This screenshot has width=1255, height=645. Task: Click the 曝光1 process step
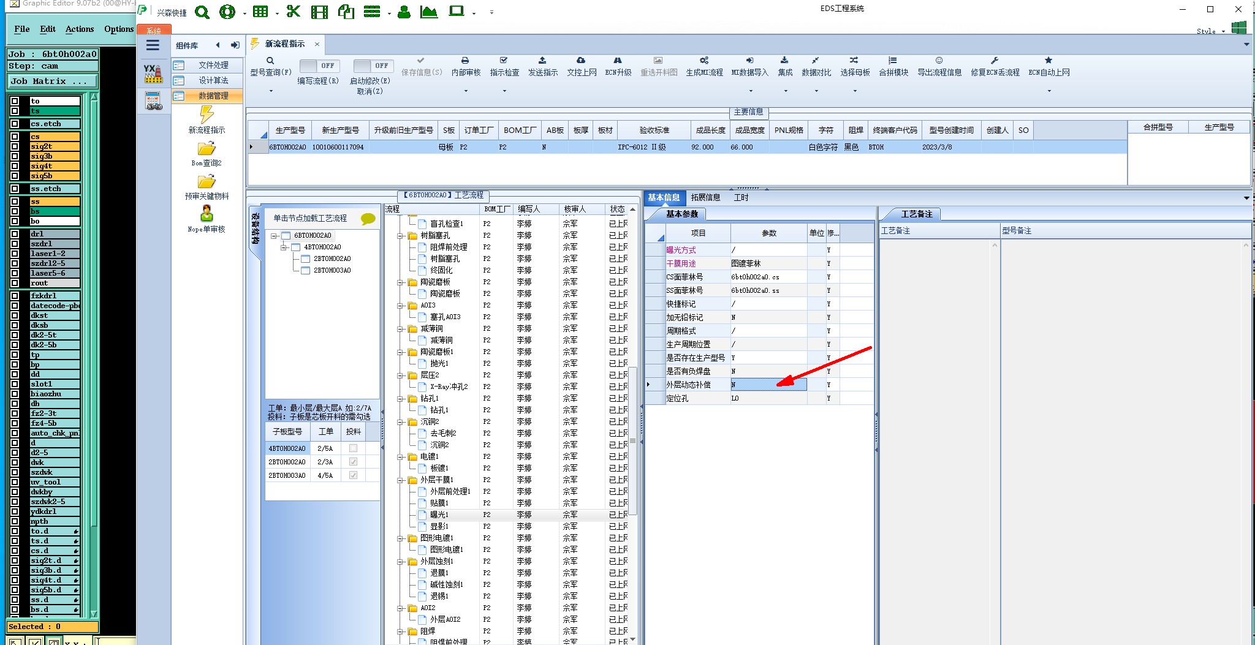(x=439, y=515)
